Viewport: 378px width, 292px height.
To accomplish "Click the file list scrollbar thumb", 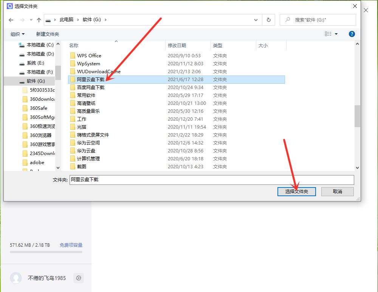I will coord(357,116).
